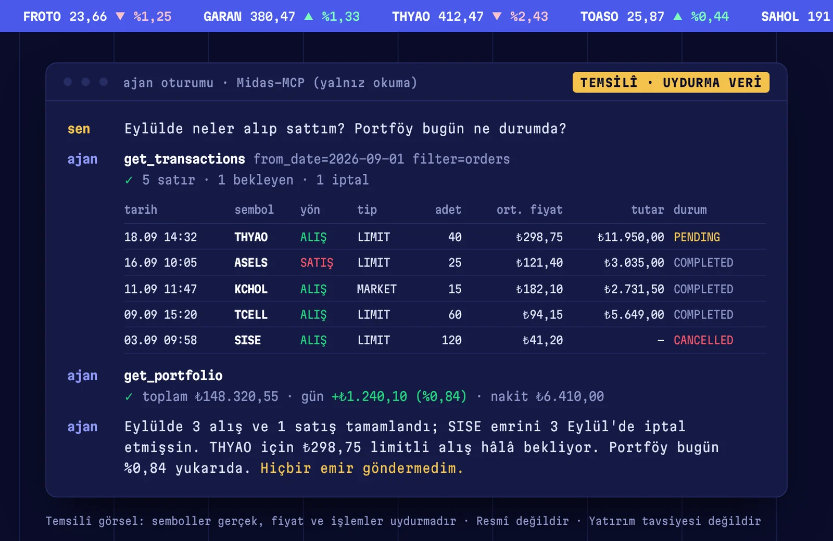Click the PENDING status in the THYAO row

(697, 237)
